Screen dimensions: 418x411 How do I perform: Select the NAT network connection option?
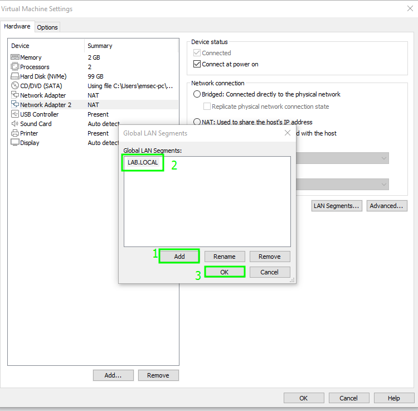point(197,122)
